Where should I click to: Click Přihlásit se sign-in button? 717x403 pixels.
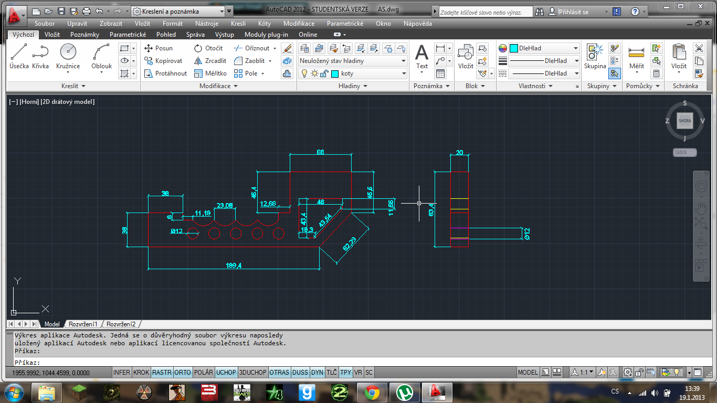coord(573,12)
